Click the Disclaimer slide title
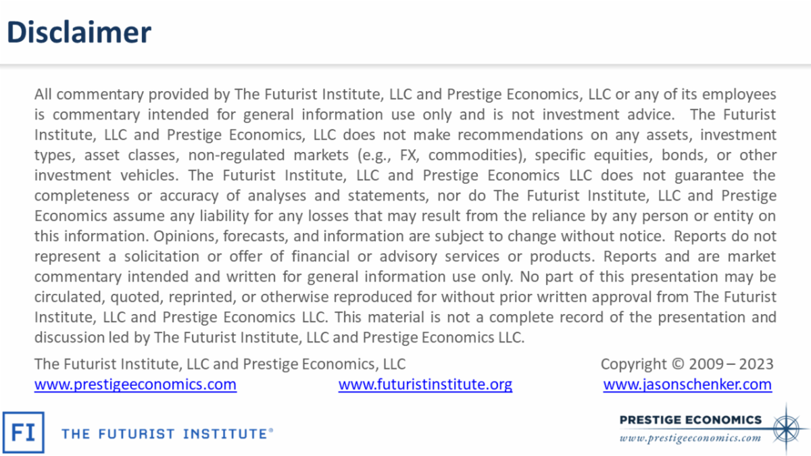The image size is (811, 456). pos(80,32)
